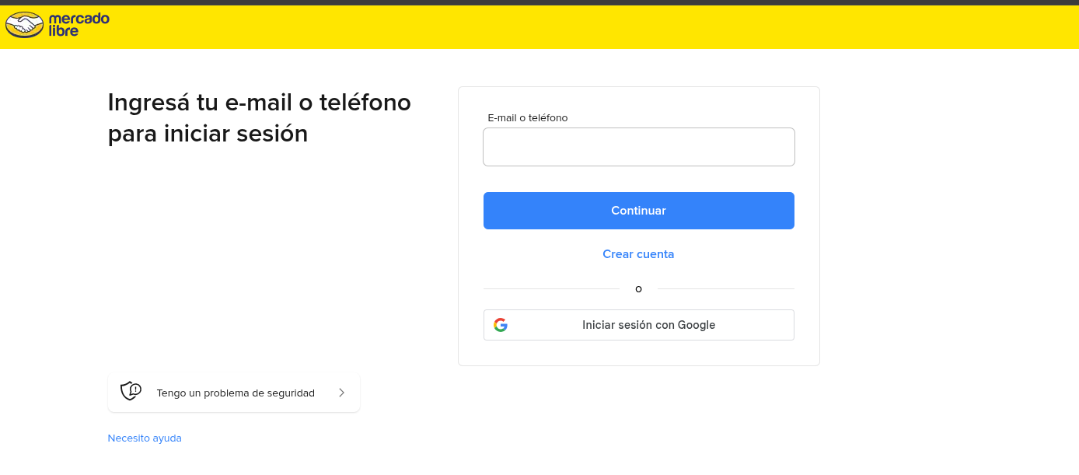Click the "Ingresá tu e-mail o teléfono" heading
This screenshot has height=475, width=1079.
tap(259, 102)
